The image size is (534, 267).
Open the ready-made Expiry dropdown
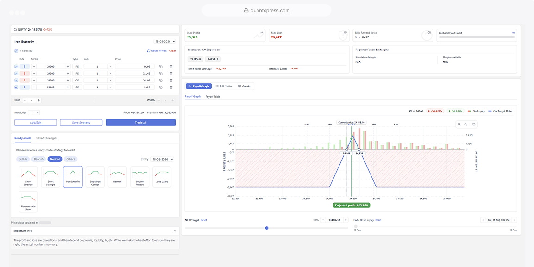(x=162, y=159)
